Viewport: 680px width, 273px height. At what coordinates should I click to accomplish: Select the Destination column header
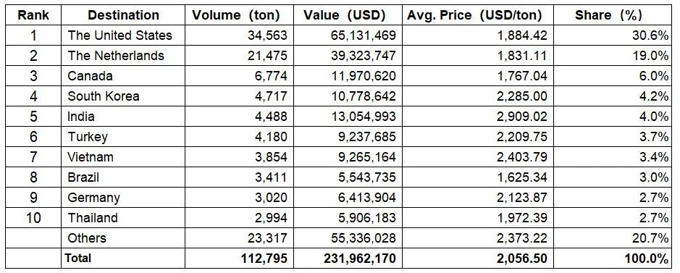click(124, 16)
